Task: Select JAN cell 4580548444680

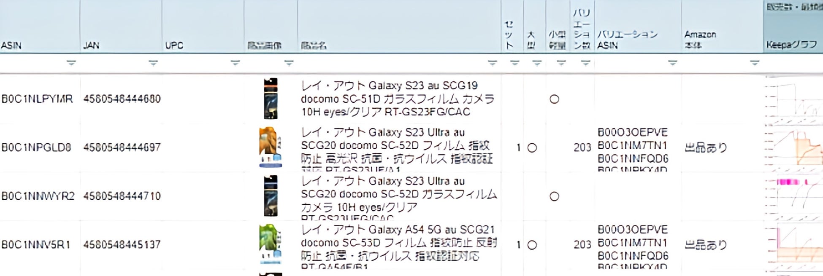Action: point(122,99)
